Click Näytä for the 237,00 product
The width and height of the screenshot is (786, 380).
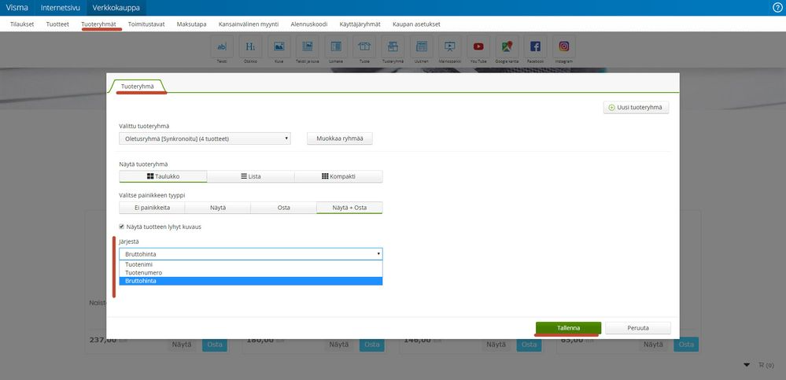182,345
